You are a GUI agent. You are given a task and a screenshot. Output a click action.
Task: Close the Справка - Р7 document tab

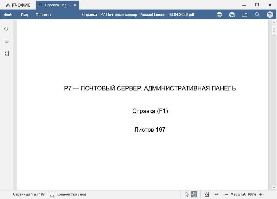coord(75,5)
